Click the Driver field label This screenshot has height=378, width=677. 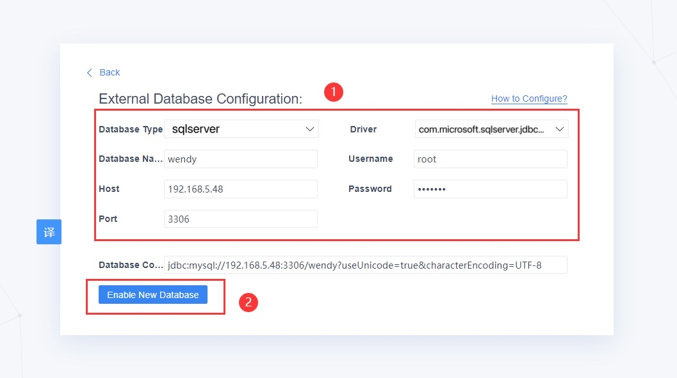pyautogui.click(x=363, y=129)
